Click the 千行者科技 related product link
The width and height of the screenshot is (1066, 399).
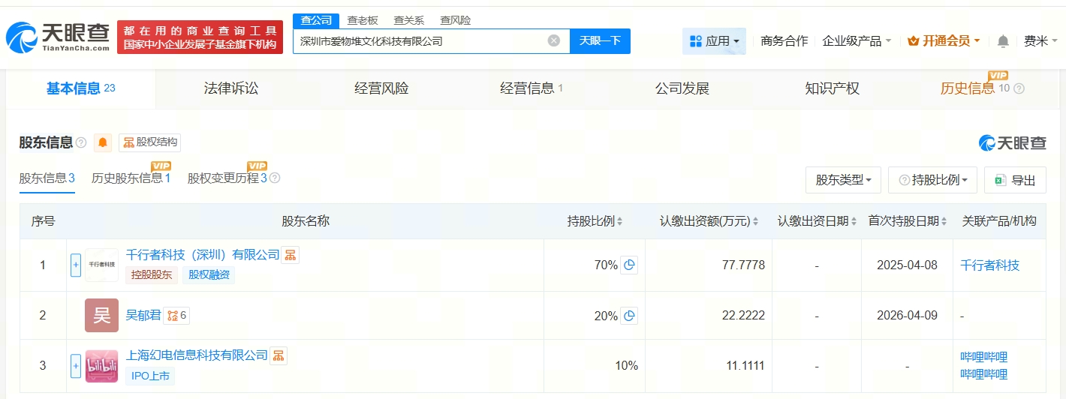pos(989,265)
